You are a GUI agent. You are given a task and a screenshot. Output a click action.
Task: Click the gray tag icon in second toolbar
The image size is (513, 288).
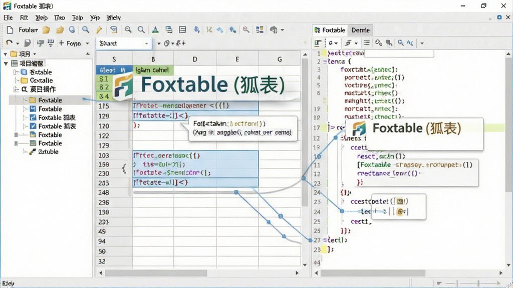(x=28, y=43)
